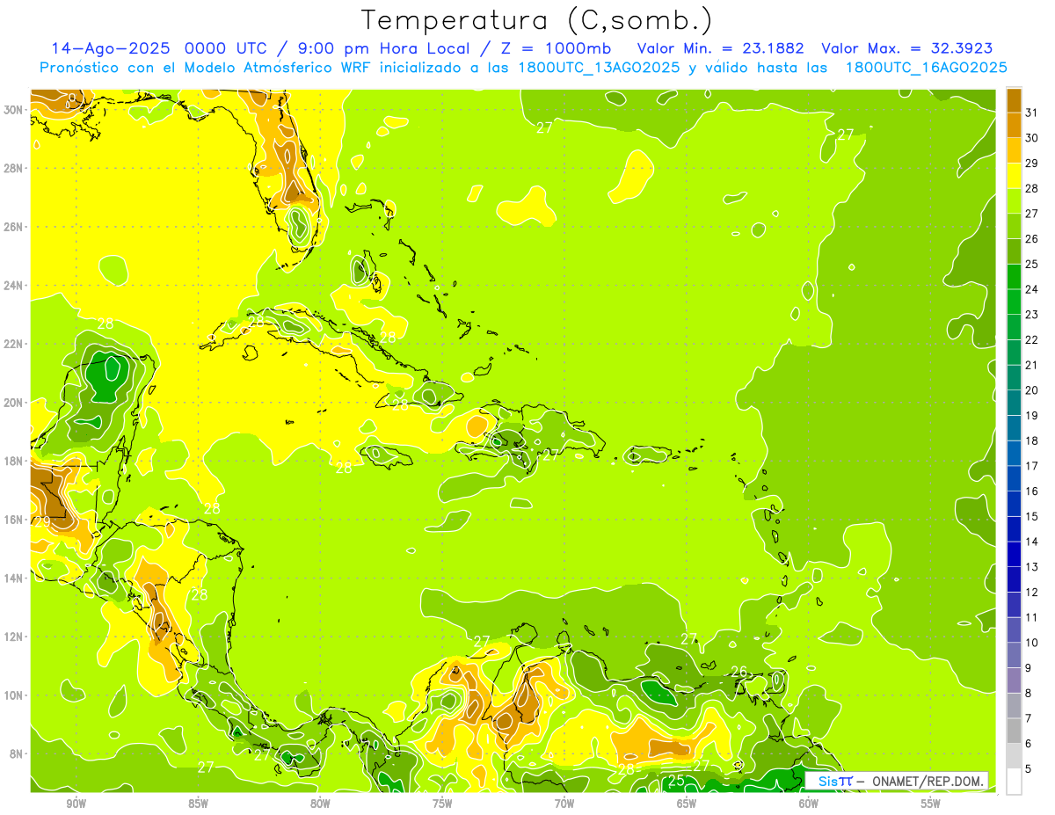Click the '60W' longitude axis label
Viewport: 1055px width, 815px height.
click(x=809, y=804)
